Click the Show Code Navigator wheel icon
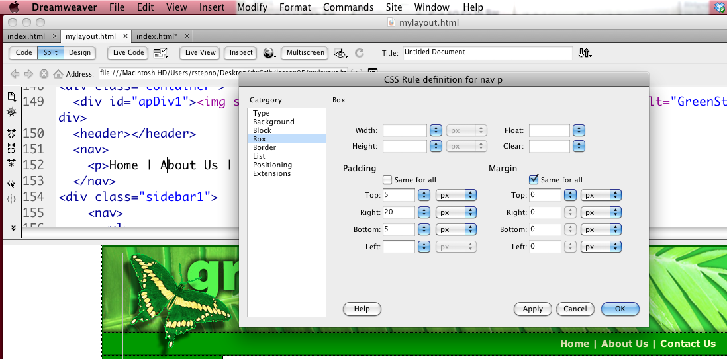This screenshot has width=727, height=359. point(12,112)
